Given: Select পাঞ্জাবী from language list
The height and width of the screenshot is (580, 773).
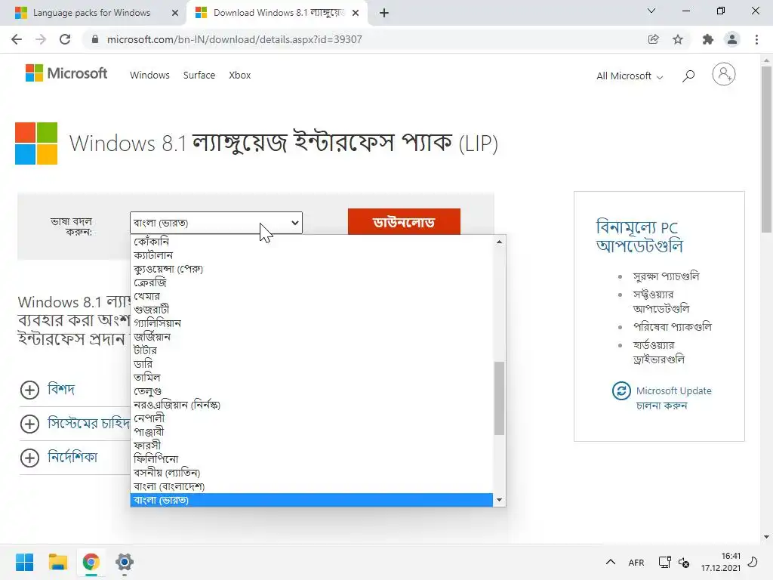Looking at the screenshot, I should tap(312, 432).
